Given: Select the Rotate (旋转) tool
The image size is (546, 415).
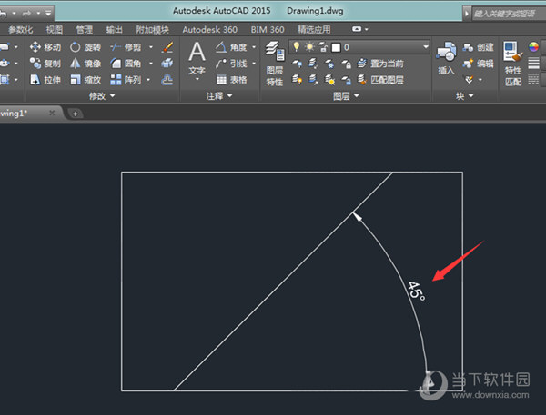Looking at the screenshot, I should click(86, 47).
